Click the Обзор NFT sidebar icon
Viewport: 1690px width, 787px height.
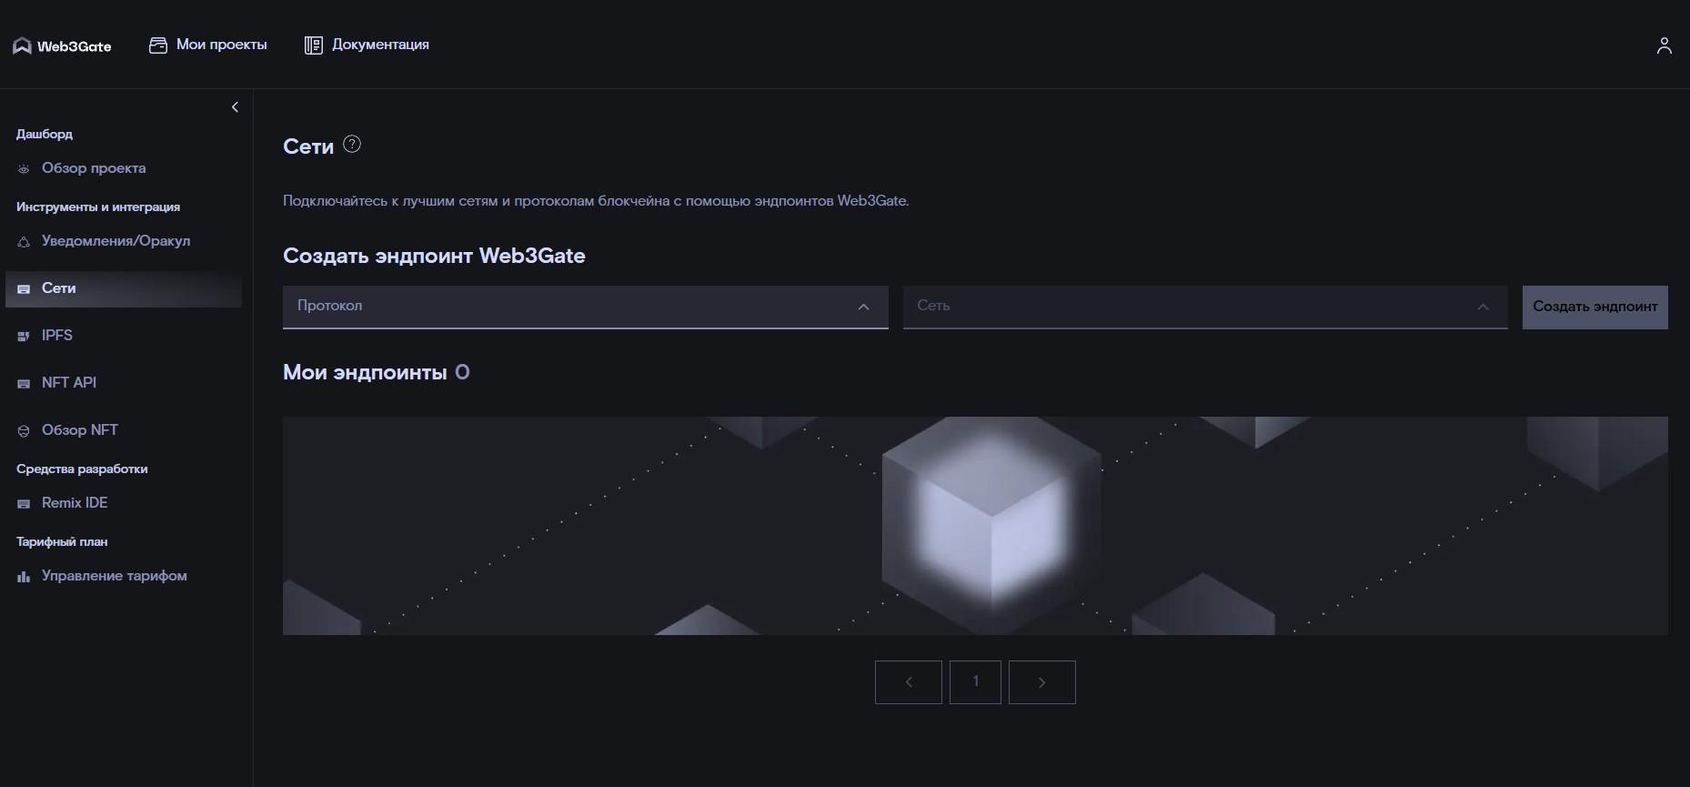click(24, 431)
